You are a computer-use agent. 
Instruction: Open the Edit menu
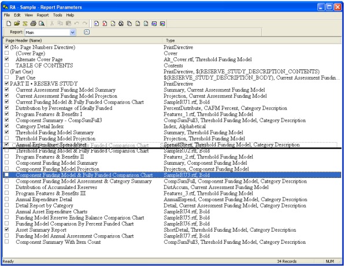click(x=17, y=15)
